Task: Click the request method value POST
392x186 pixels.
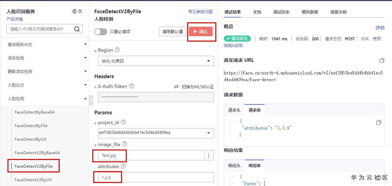Action: point(350,39)
